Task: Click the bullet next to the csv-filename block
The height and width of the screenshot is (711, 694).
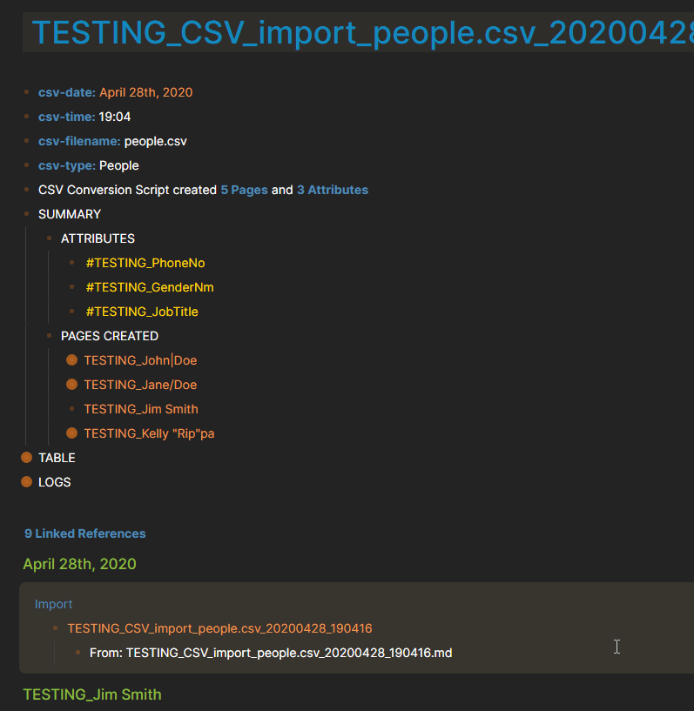Action: click(x=27, y=141)
